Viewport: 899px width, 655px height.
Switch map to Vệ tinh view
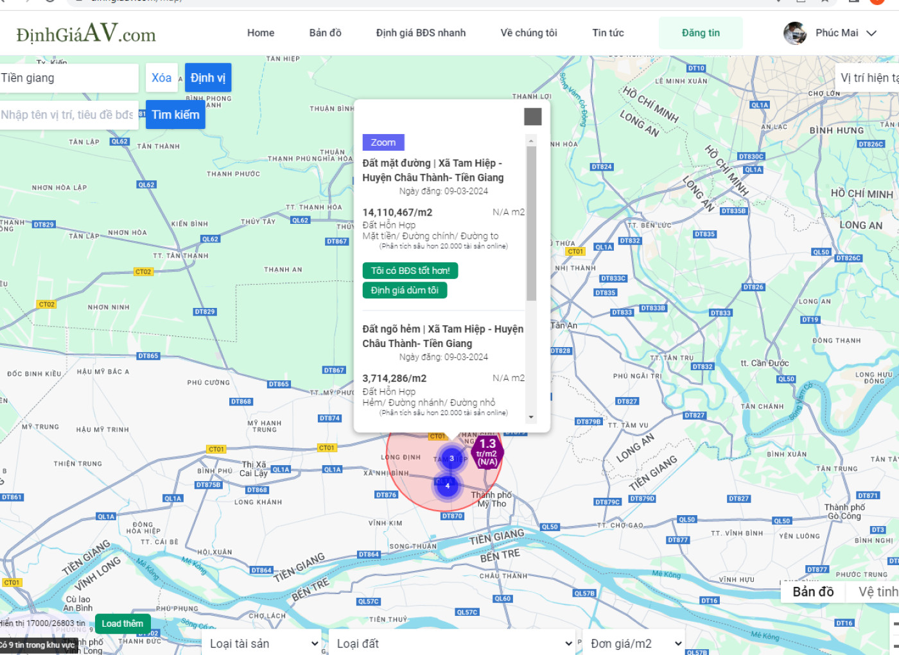(877, 591)
